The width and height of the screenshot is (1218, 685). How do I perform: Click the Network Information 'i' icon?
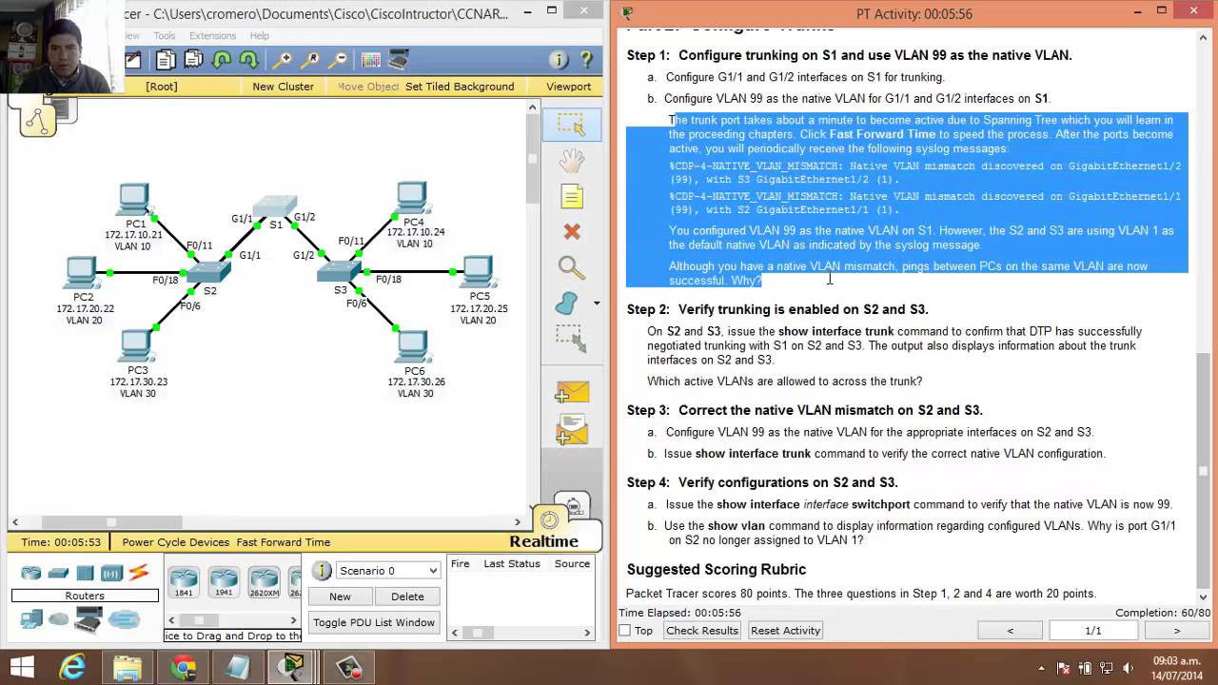(x=560, y=60)
